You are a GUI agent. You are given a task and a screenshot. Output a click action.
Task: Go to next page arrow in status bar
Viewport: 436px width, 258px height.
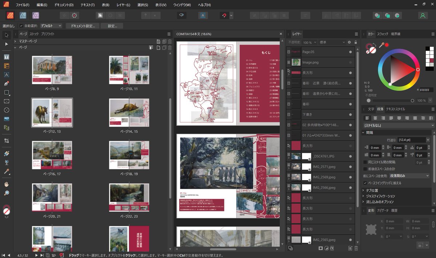pyautogui.click(x=37, y=255)
